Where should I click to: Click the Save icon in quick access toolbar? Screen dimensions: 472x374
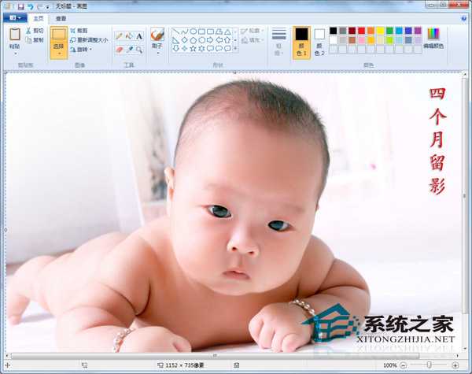pos(20,6)
